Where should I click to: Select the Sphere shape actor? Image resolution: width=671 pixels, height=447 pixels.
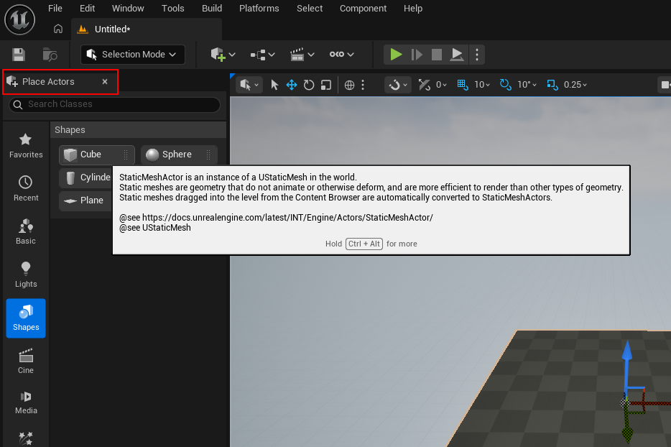[x=179, y=155]
